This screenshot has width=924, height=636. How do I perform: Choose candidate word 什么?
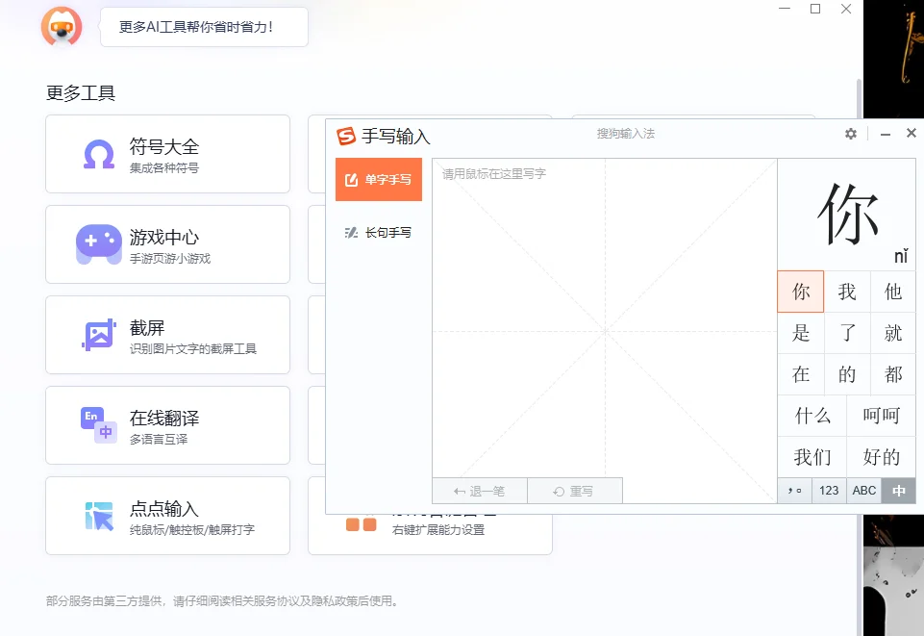pos(812,416)
